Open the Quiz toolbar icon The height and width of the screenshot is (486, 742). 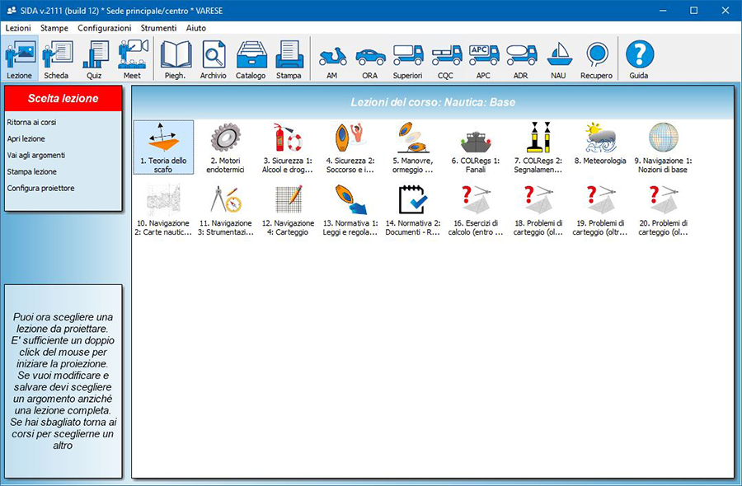pos(94,59)
